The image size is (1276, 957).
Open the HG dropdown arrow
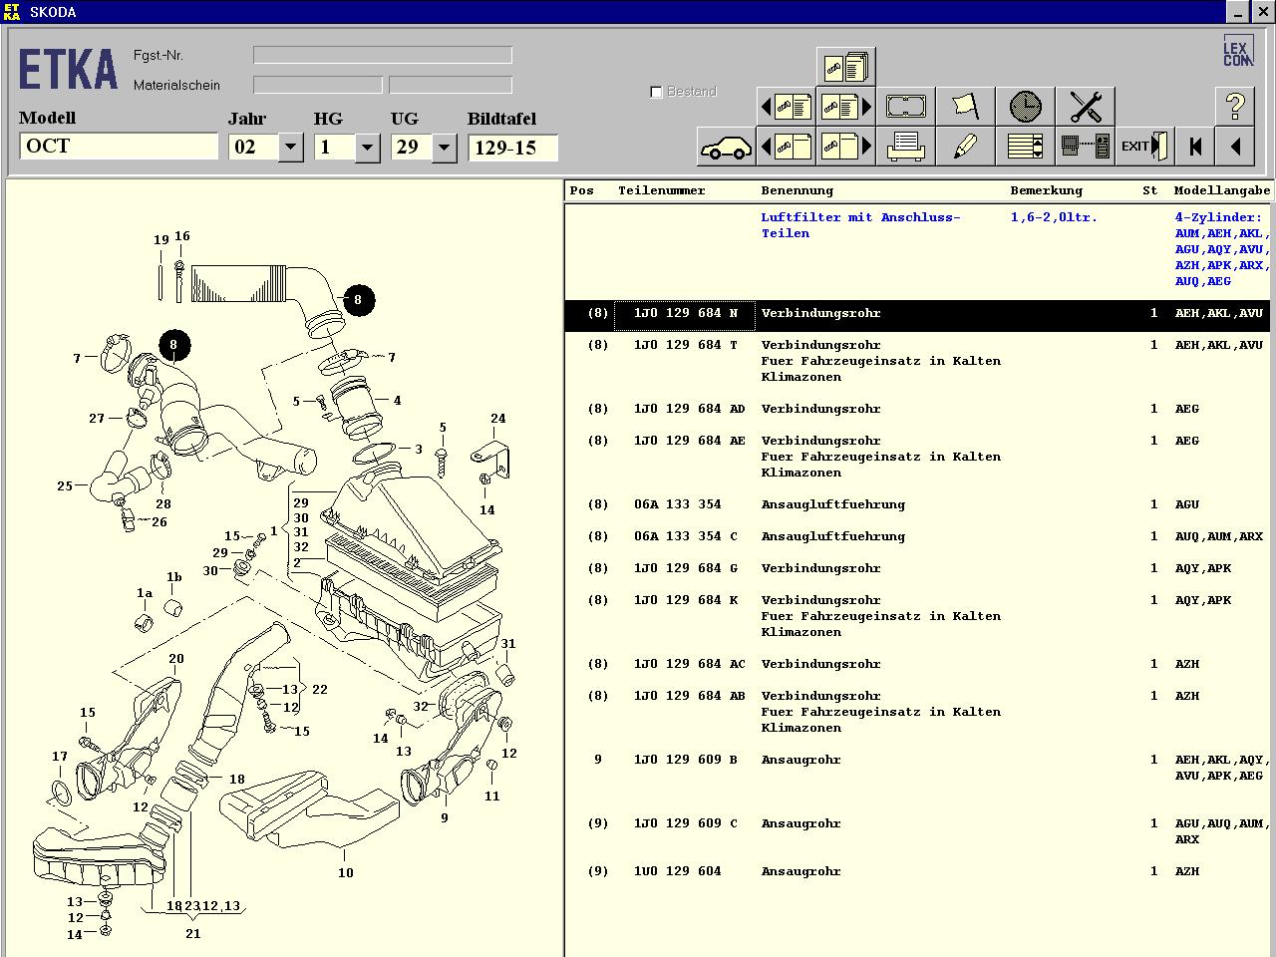(367, 148)
